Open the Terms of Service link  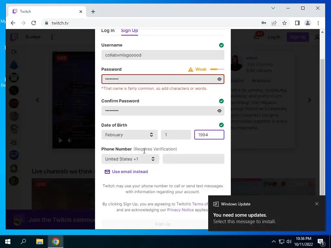(200, 204)
